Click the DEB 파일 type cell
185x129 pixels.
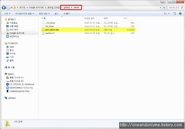click(x=108, y=30)
